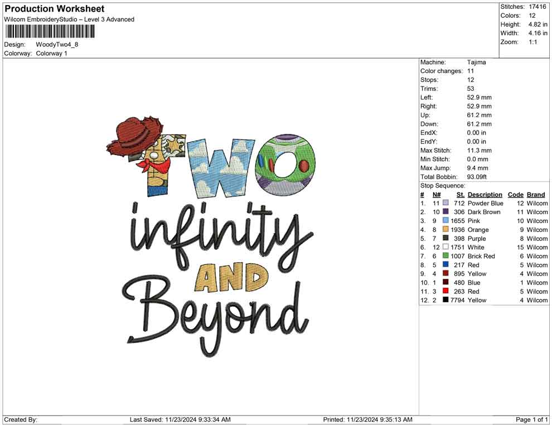This screenshot has width=552, height=425.
Task: Click the Width value 4.16 in
Action: pos(538,33)
